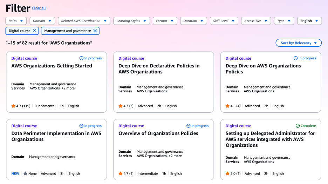
Task: Click the star icon on Setting up Delegated Administrator card
Action: (x=227, y=173)
